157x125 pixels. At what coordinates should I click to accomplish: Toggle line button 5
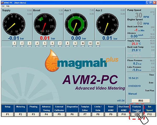click(45, 43)
